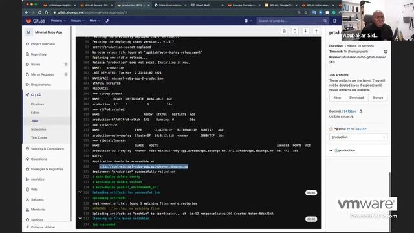The width and height of the screenshot is (414, 233).
Task: Open the production stage dropdown
Action: pos(358,137)
